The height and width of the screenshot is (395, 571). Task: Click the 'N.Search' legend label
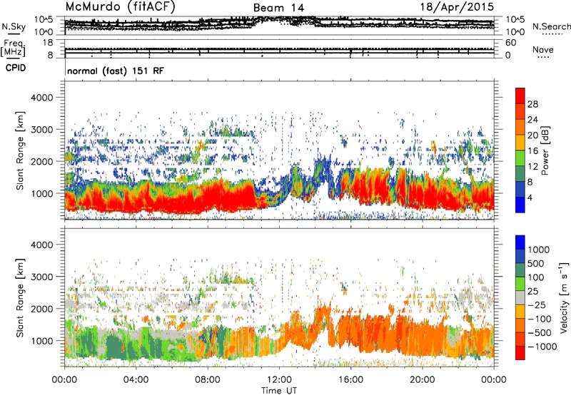[551, 26]
